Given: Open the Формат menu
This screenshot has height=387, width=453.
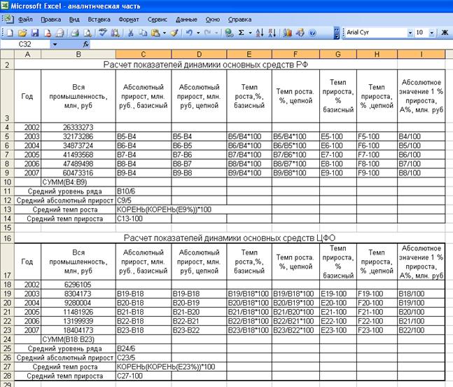Looking at the screenshot, I should pyautogui.click(x=128, y=20).
